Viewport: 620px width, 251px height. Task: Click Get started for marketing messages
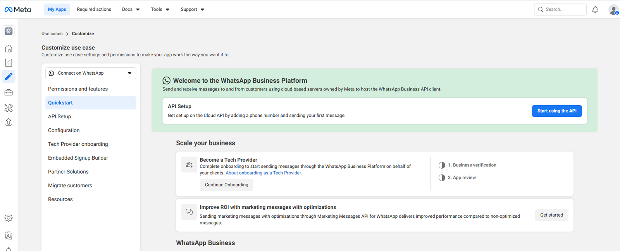pos(551,215)
